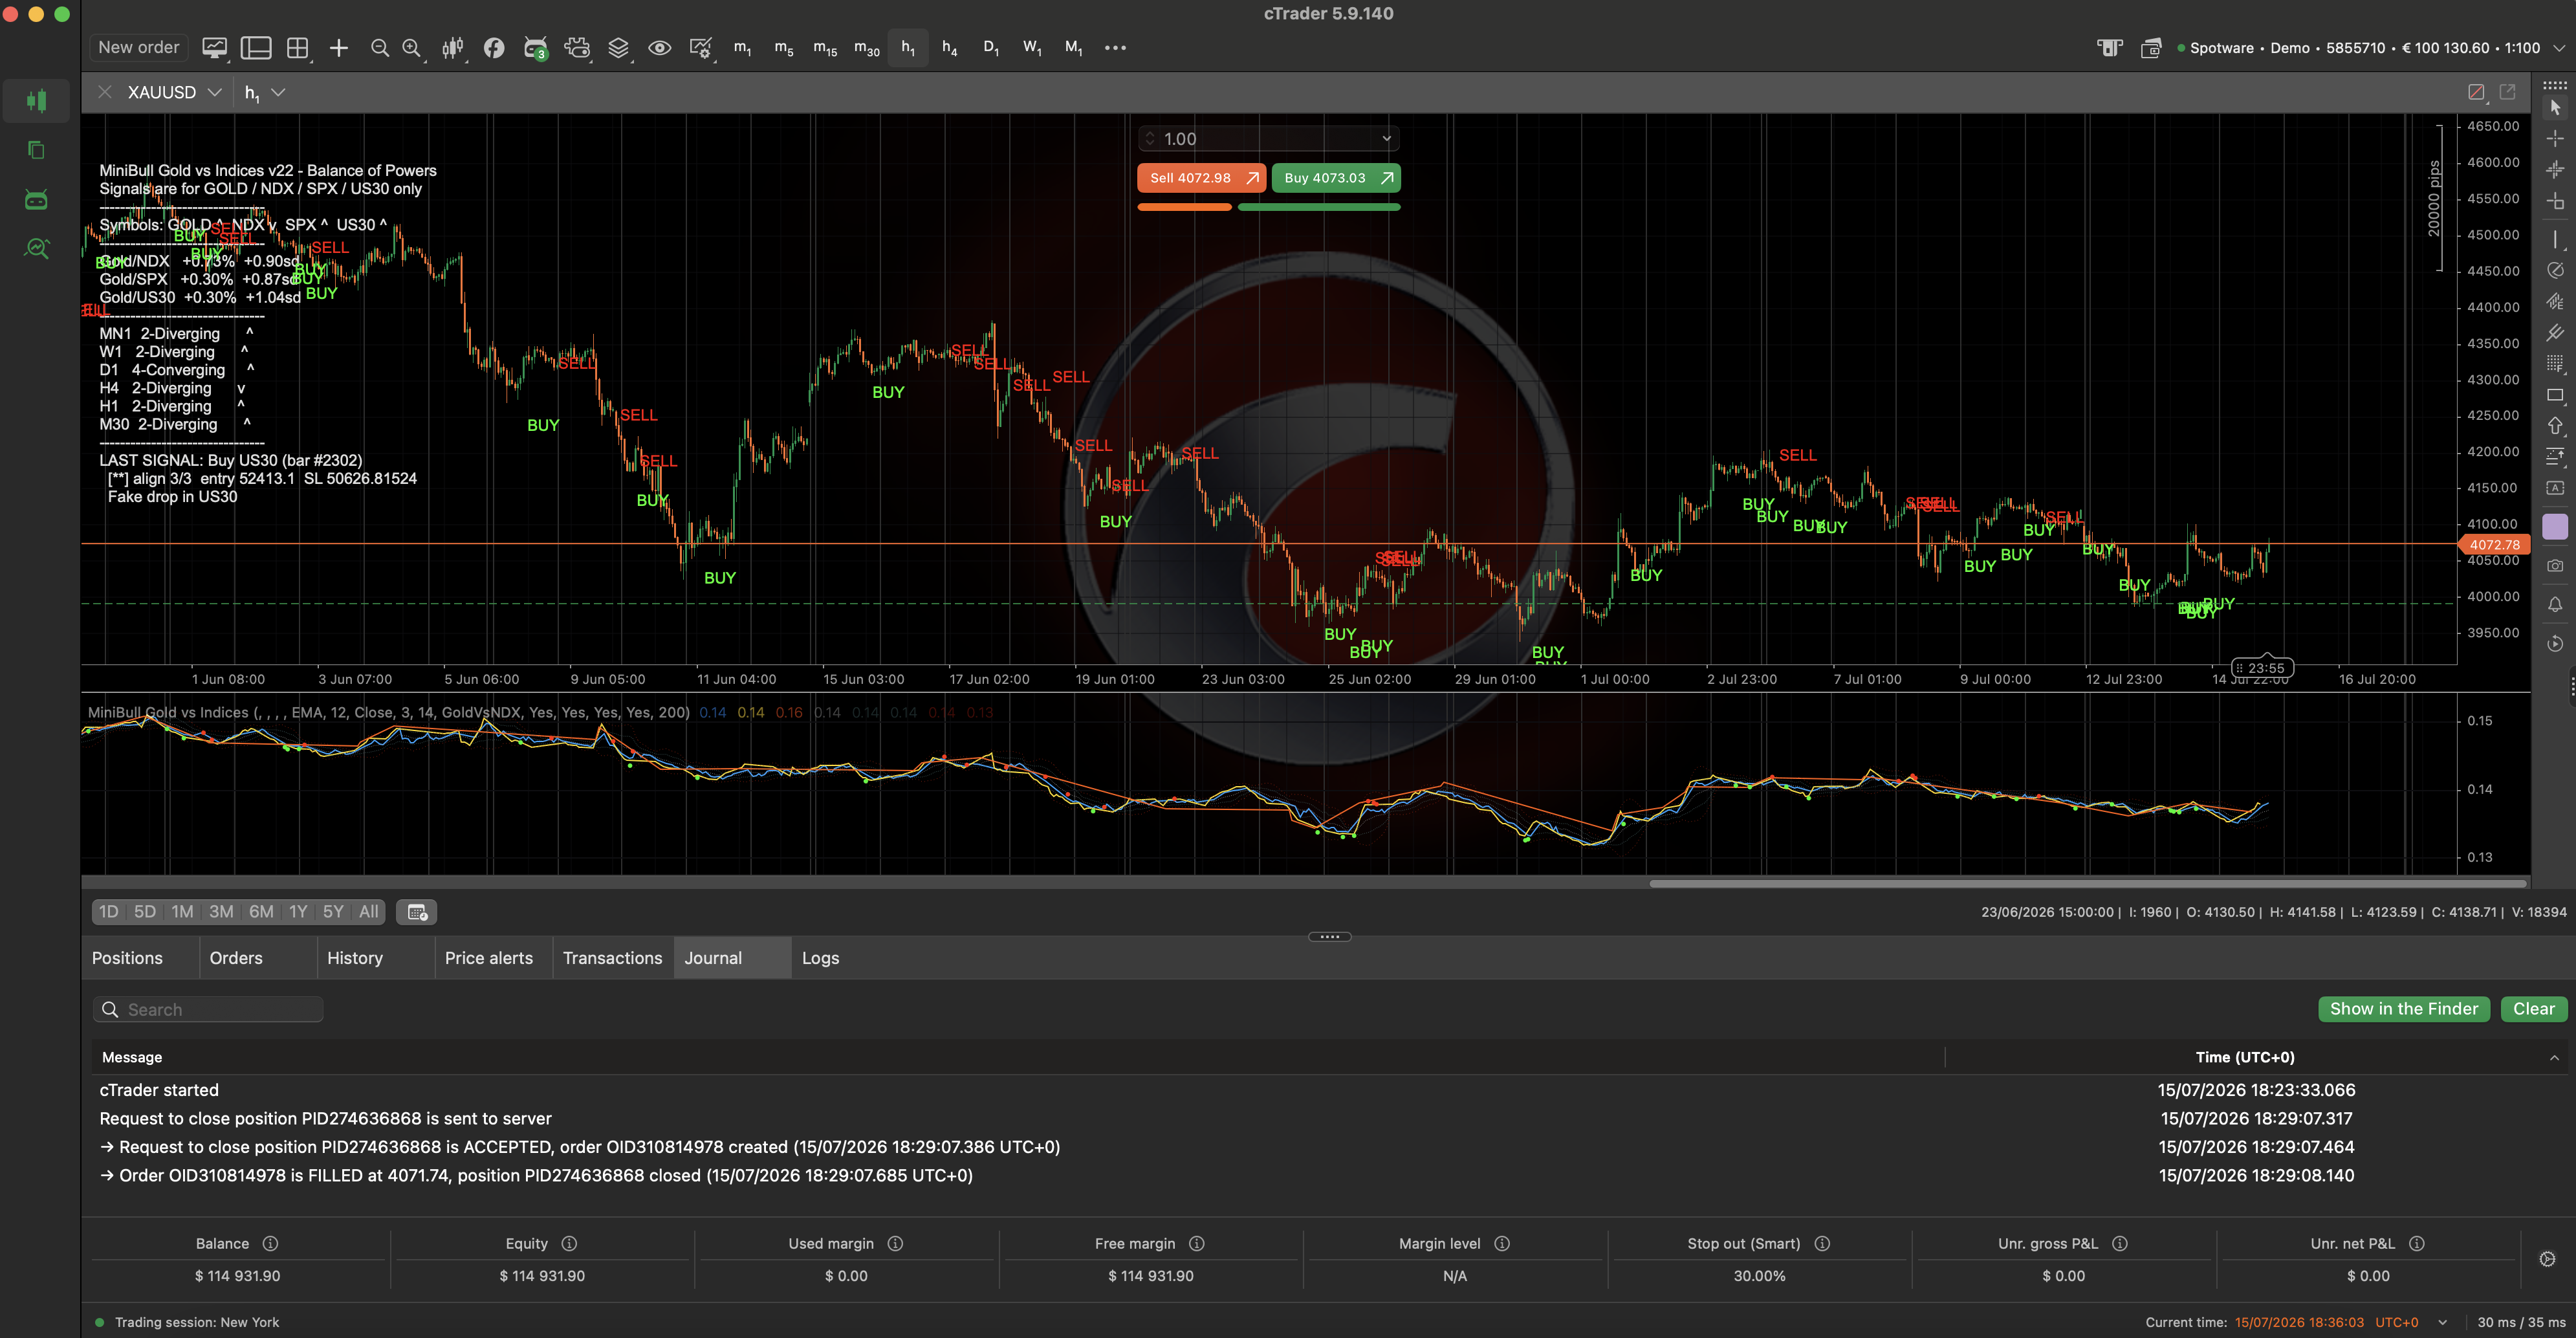Click the Buy 4073.03 button
The height and width of the screenshot is (1338, 2576).
(x=1336, y=178)
